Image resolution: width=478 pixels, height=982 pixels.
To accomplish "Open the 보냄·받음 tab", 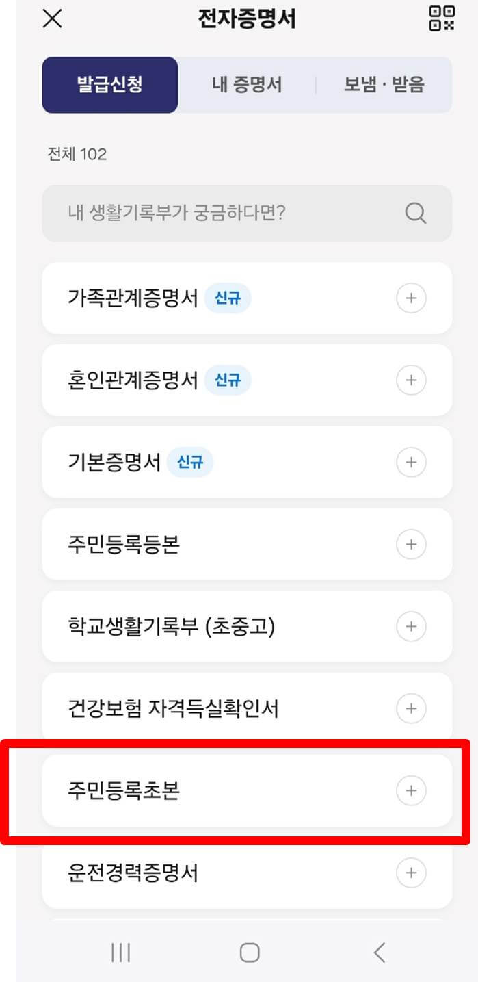I will point(386,84).
